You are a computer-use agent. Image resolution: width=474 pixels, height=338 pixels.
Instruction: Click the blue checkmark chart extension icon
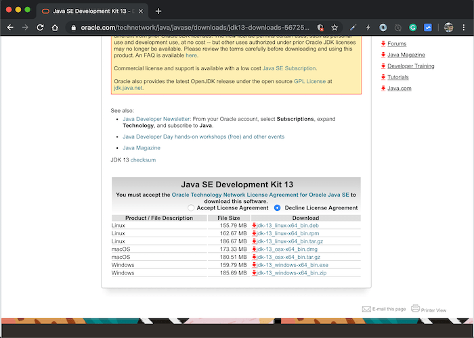coord(427,28)
